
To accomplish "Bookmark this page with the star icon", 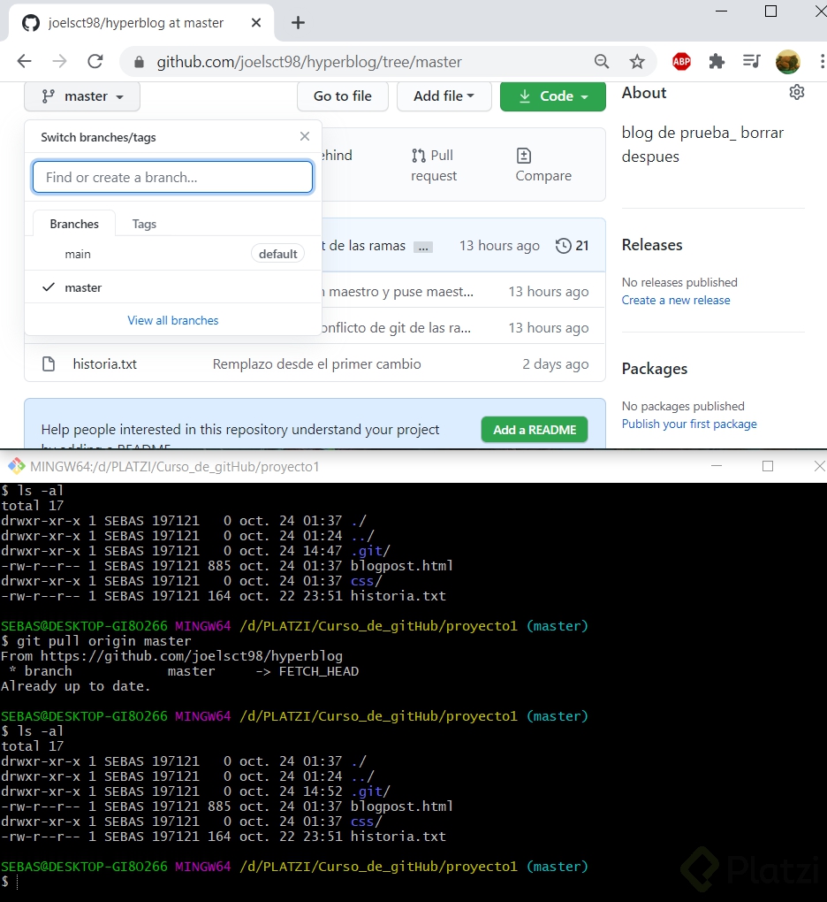I will tap(637, 62).
